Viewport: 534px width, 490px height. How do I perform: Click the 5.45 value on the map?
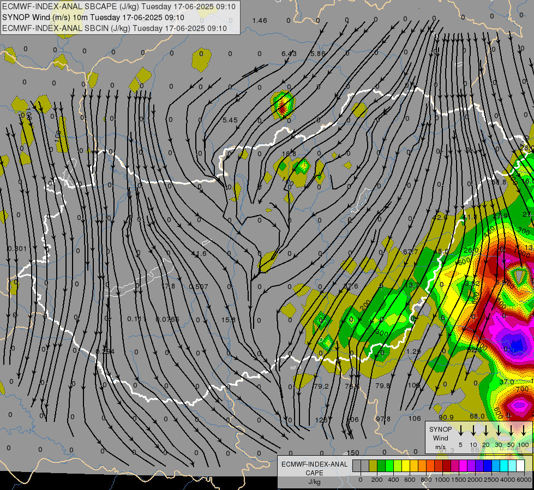(x=230, y=120)
